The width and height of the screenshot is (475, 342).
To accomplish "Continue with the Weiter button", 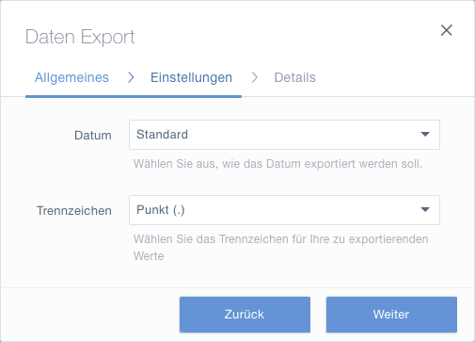I will point(391,315).
